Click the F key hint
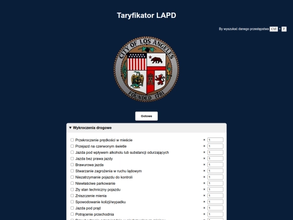293x220 pixels. [x=284, y=29]
